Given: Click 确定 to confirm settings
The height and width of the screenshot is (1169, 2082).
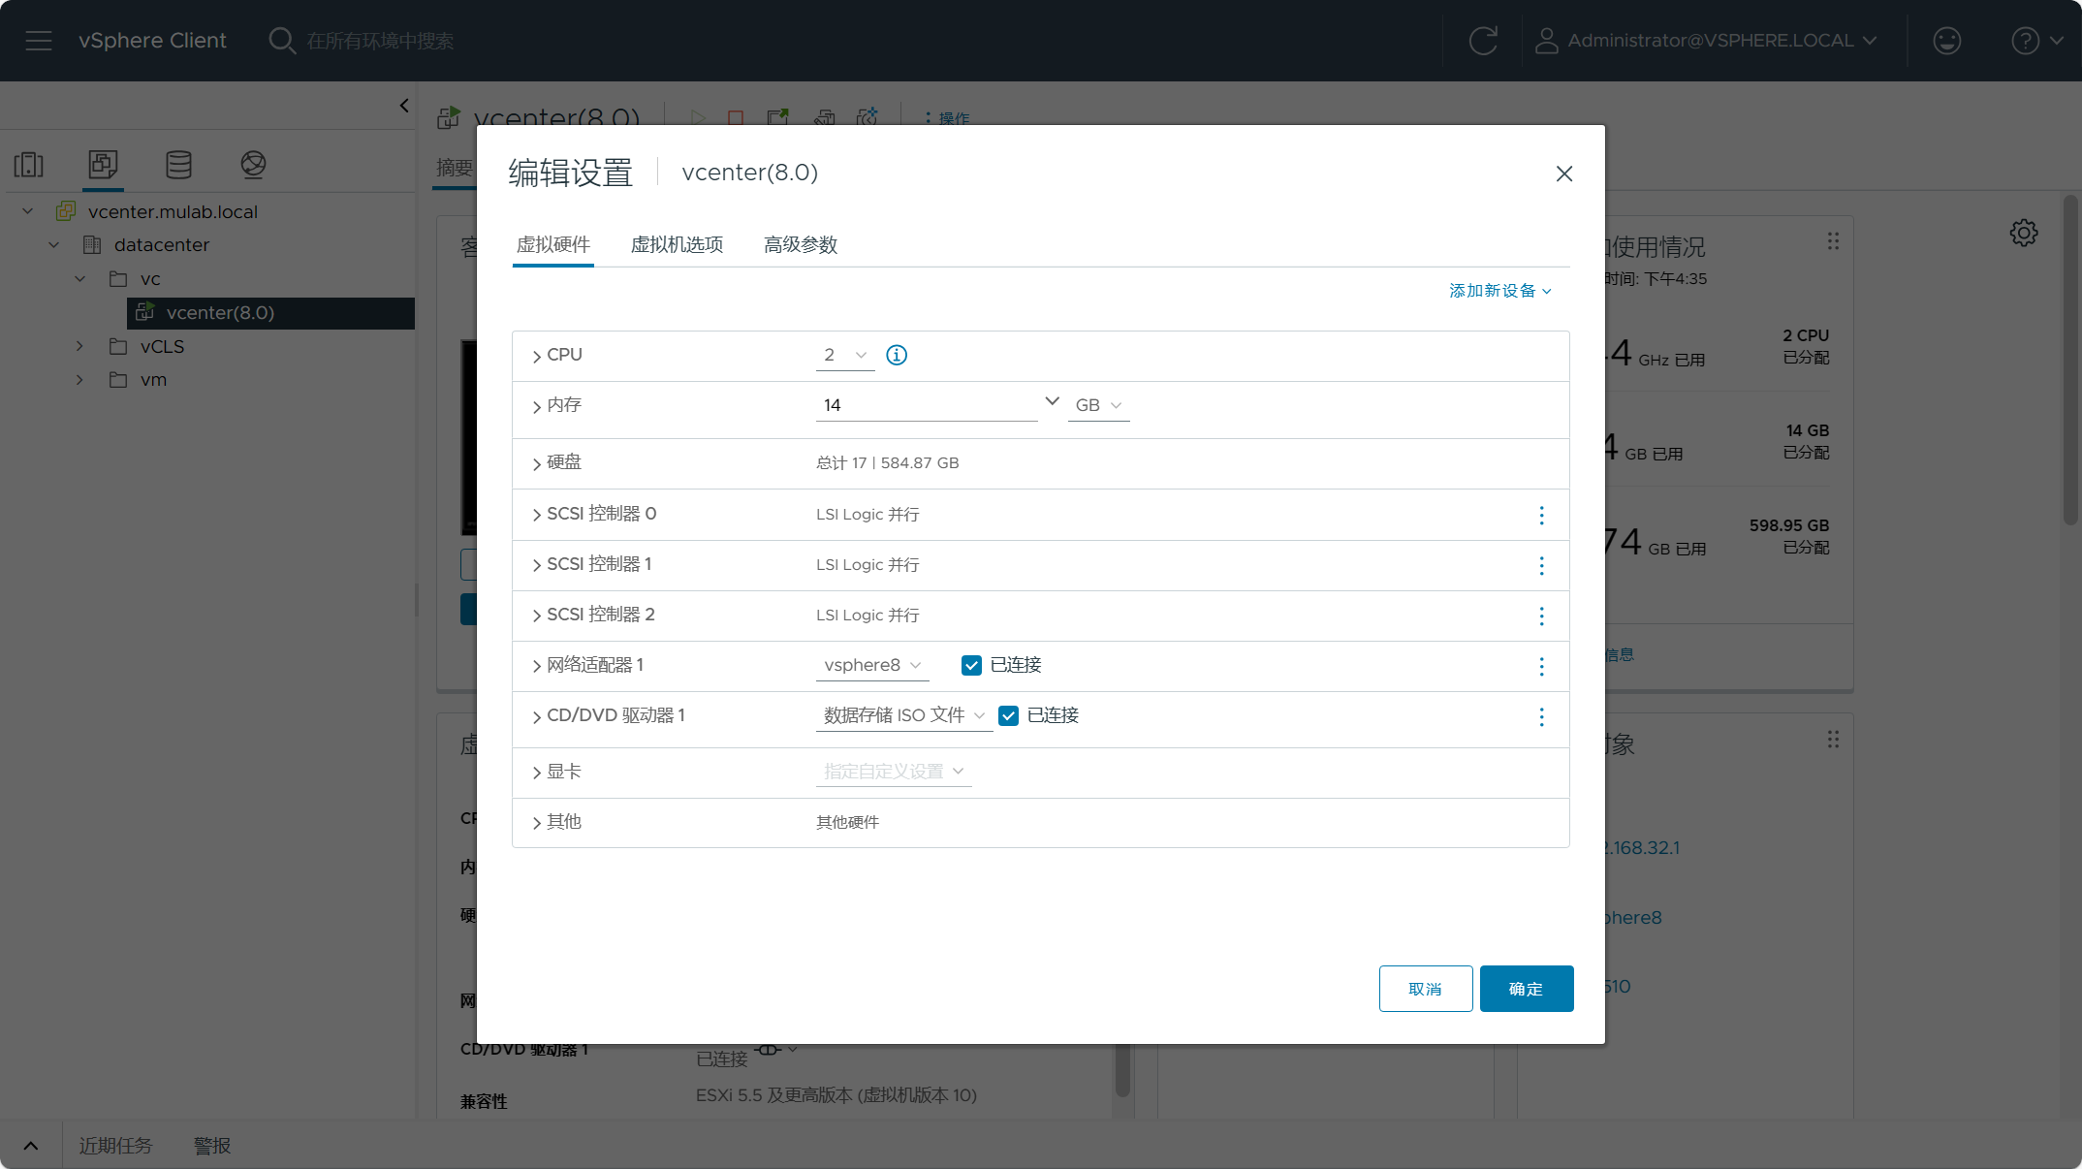Looking at the screenshot, I should point(1526,988).
